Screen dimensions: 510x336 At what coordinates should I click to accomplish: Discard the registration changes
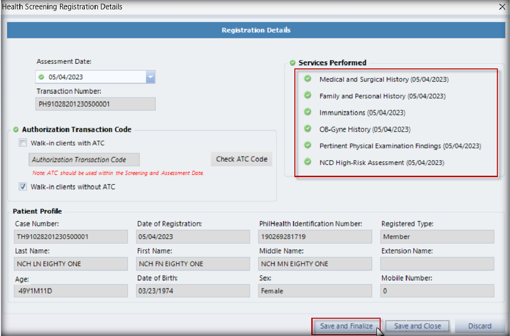coord(480,326)
